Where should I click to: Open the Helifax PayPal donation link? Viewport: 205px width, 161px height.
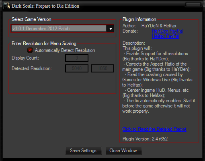coord(166,36)
